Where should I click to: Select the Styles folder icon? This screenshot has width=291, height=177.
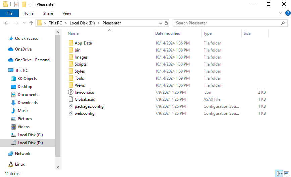[x=71, y=71]
